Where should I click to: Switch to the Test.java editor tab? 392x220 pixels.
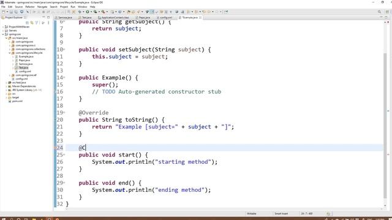(86, 18)
